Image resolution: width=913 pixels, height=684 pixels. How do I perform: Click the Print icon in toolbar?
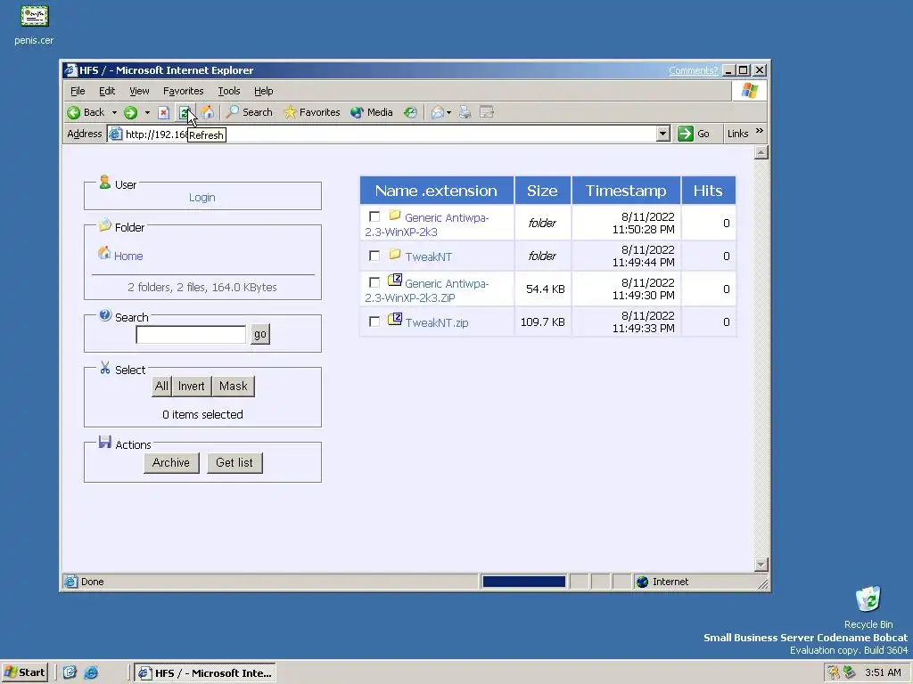465,112
